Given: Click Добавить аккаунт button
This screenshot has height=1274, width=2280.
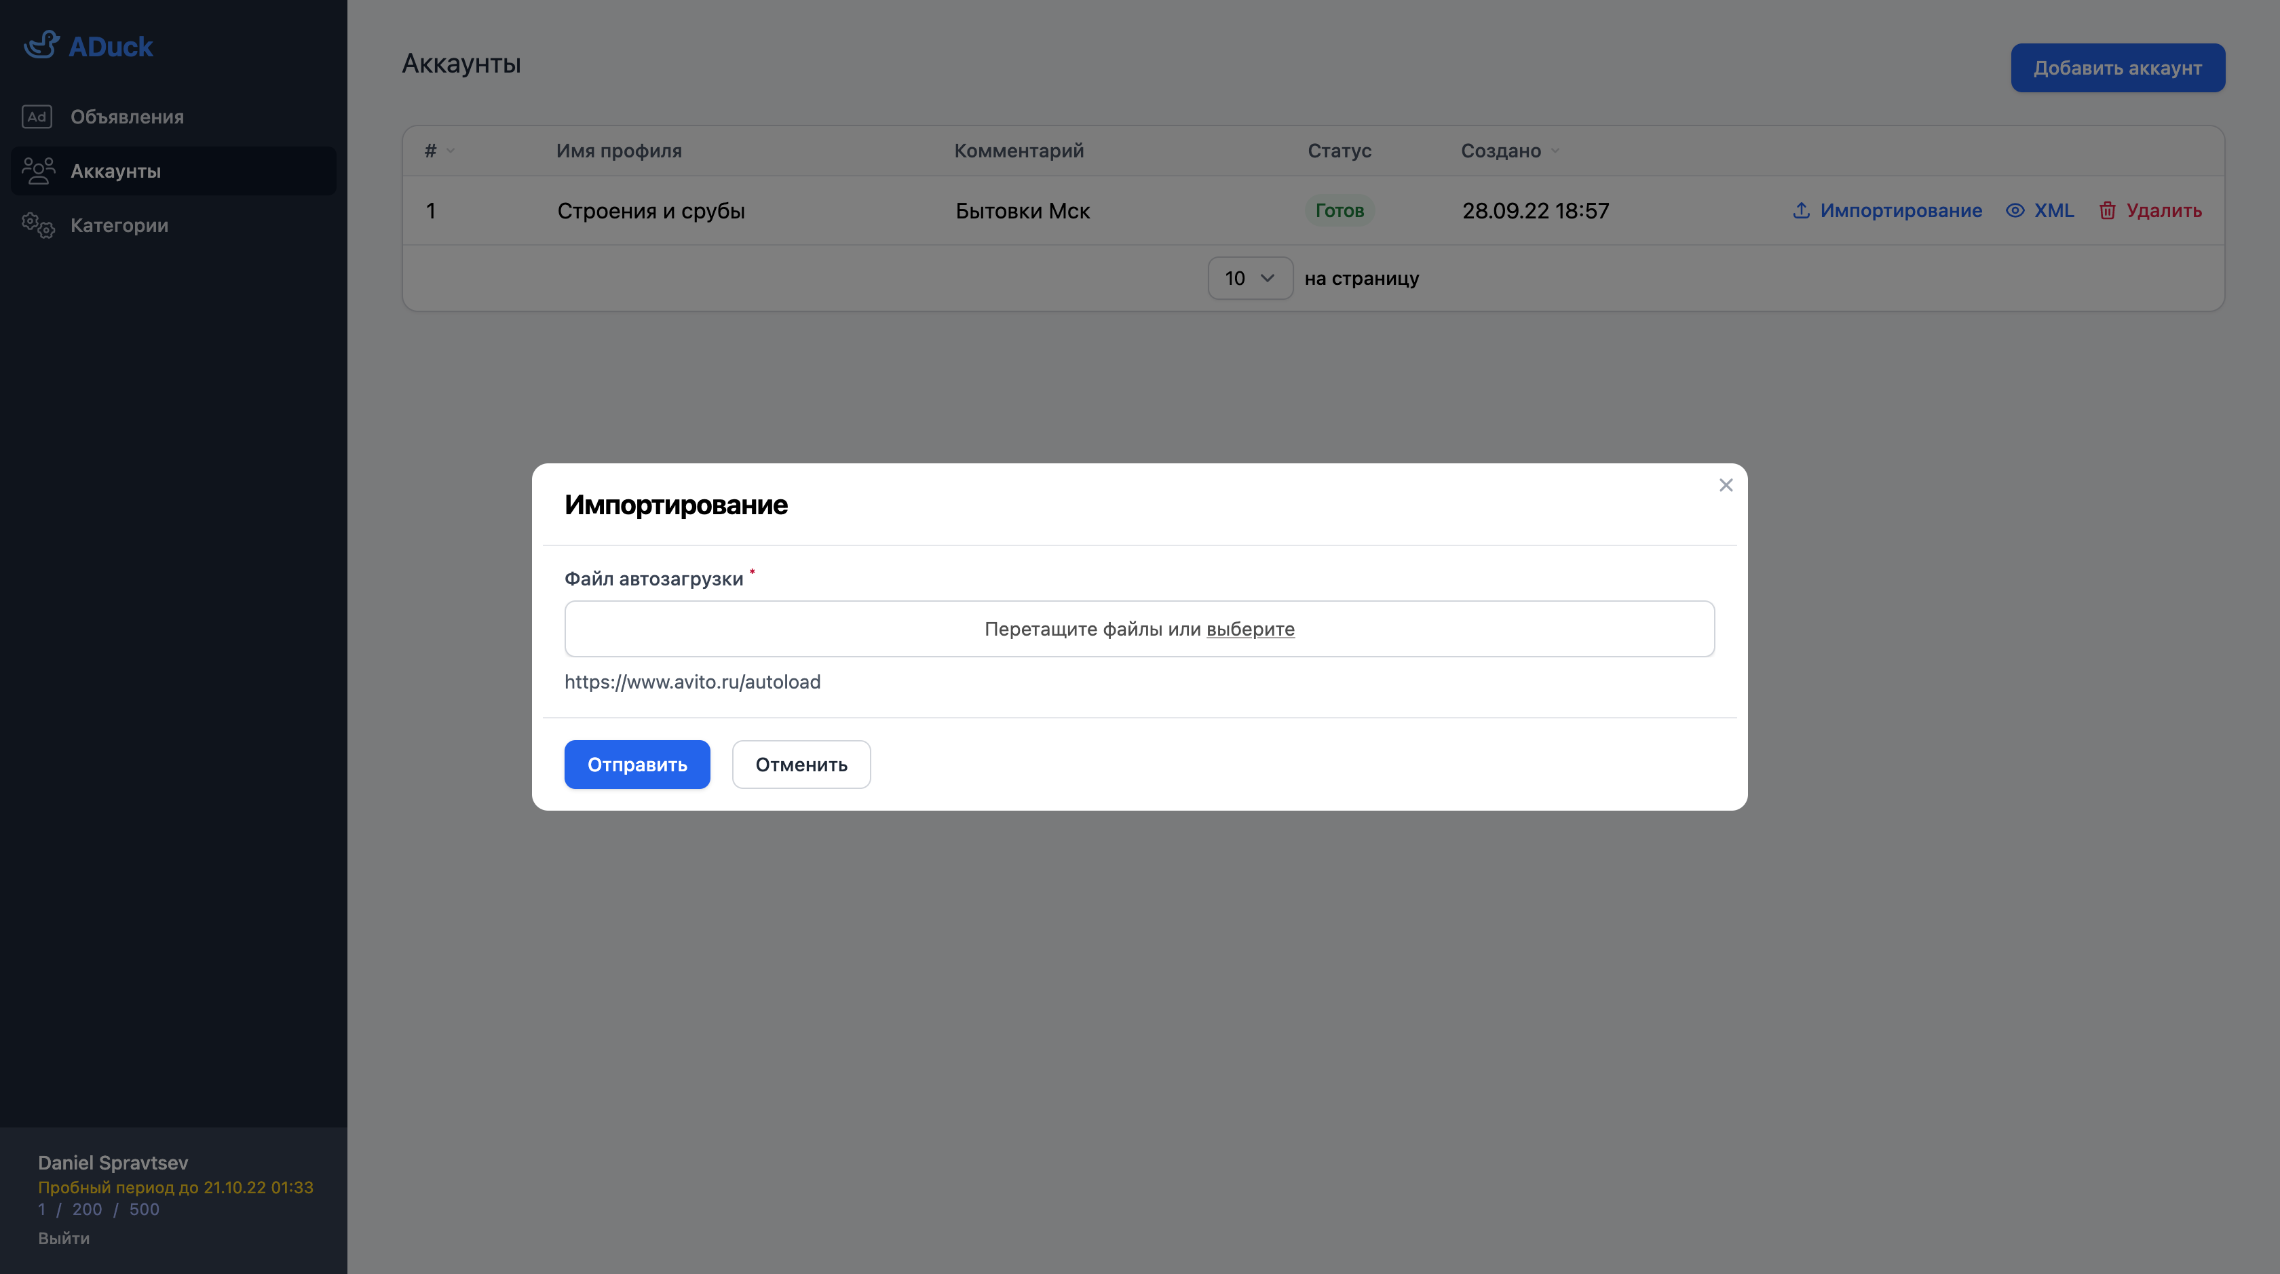Looking at the screenshot, I should (2116, 68).
